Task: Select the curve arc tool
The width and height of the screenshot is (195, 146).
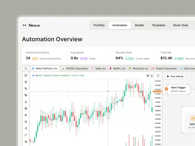Action: 26,135
